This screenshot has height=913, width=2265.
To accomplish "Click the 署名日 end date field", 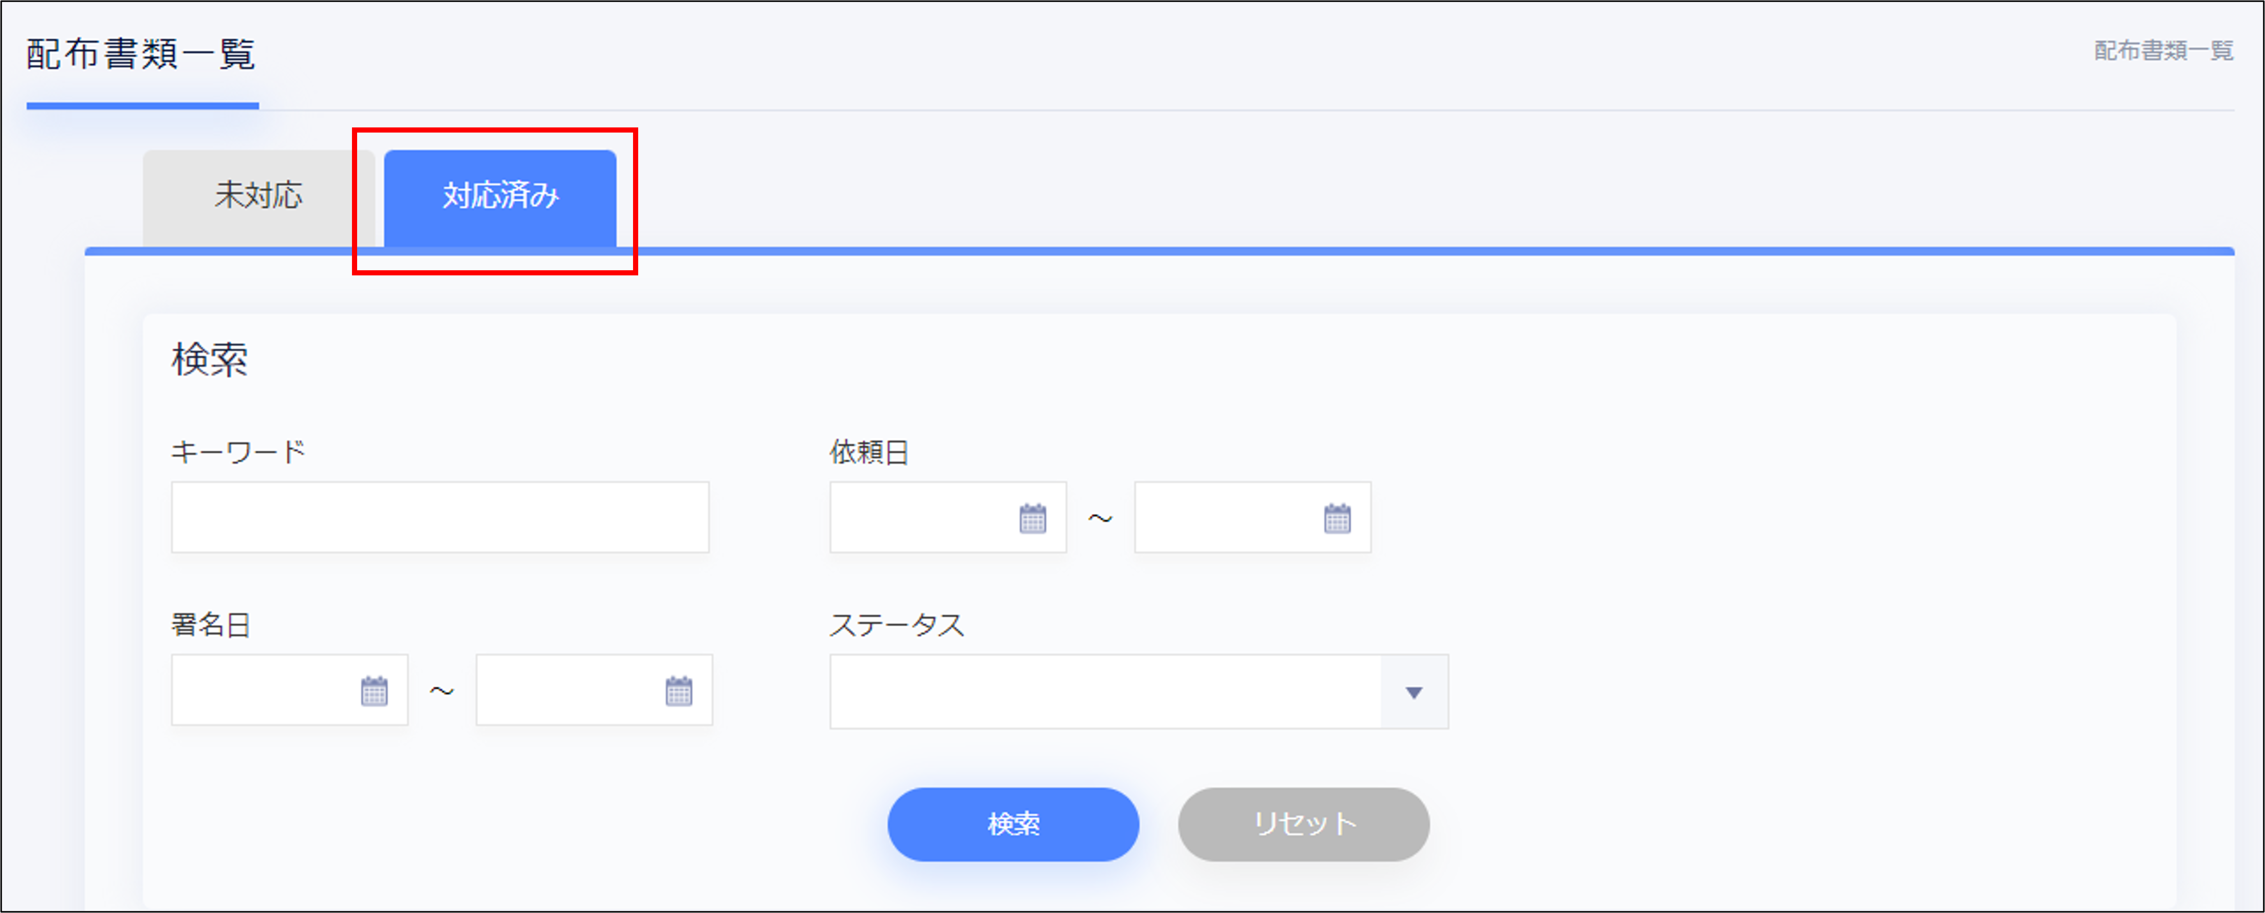I will (593, 690).
